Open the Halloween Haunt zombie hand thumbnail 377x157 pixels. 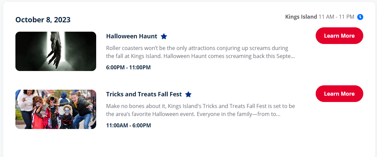56,51
